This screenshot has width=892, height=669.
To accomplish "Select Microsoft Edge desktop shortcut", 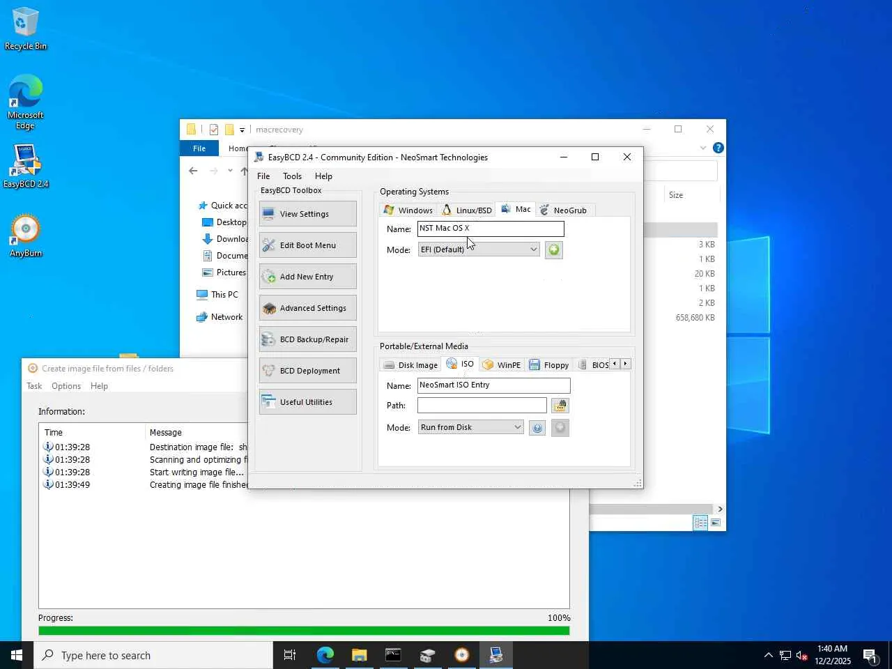I will point(26,102).
